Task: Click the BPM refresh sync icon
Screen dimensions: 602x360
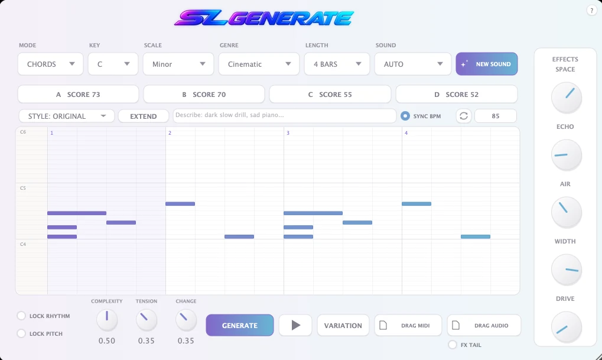Action: [x=463, y=116]
